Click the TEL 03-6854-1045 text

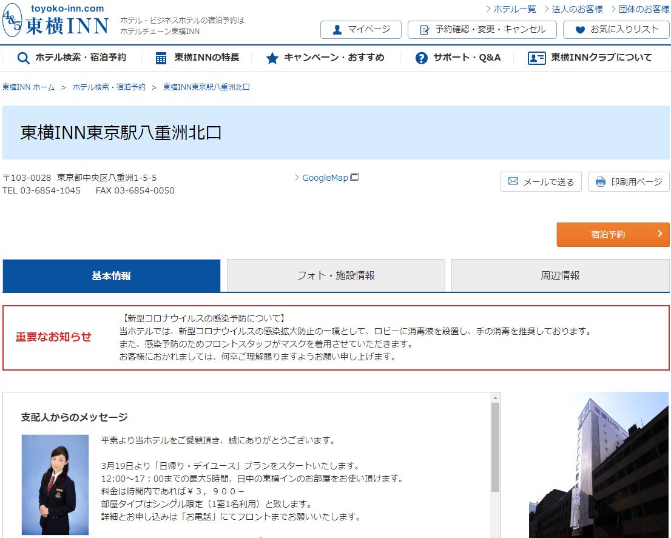point(41,190)
